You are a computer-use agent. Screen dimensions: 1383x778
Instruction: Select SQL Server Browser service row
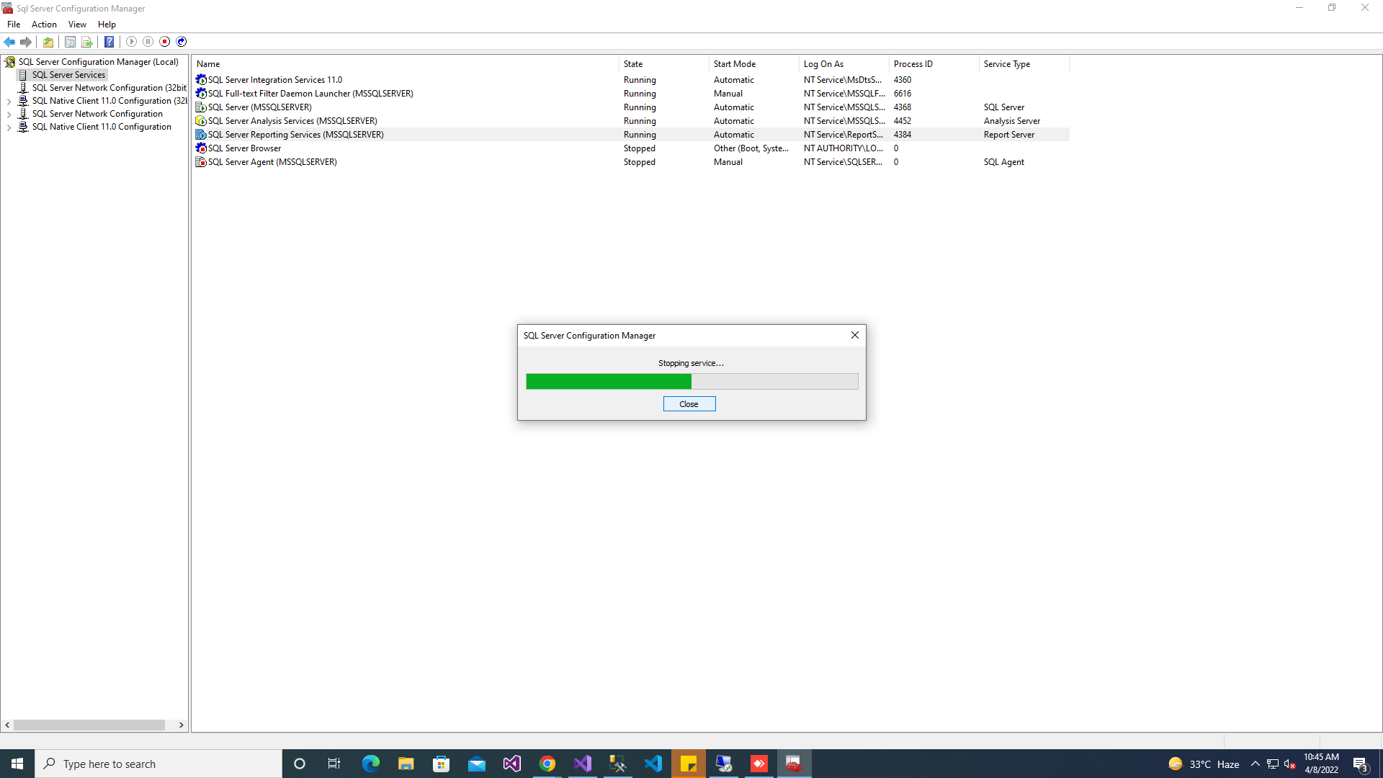[244, 148]
